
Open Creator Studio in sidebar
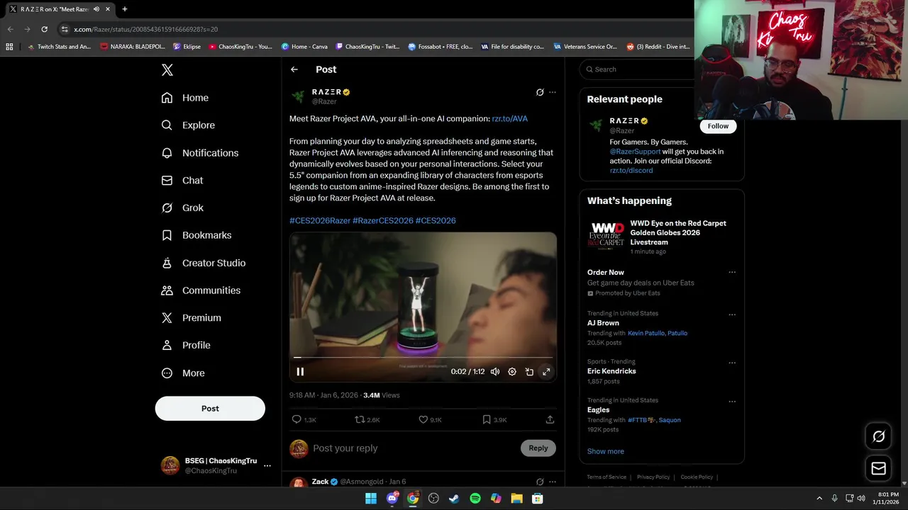203,263
